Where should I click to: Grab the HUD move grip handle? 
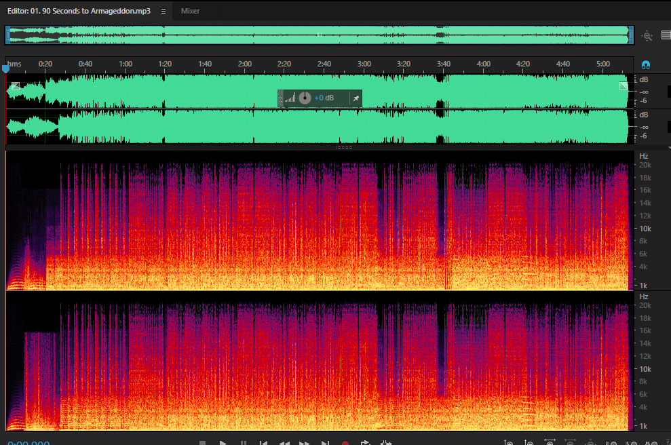(281, 98)
